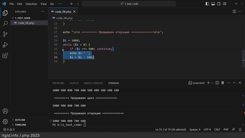245x138 pixels.
Task: Close the terminal panel
Action: click(240, 83)
